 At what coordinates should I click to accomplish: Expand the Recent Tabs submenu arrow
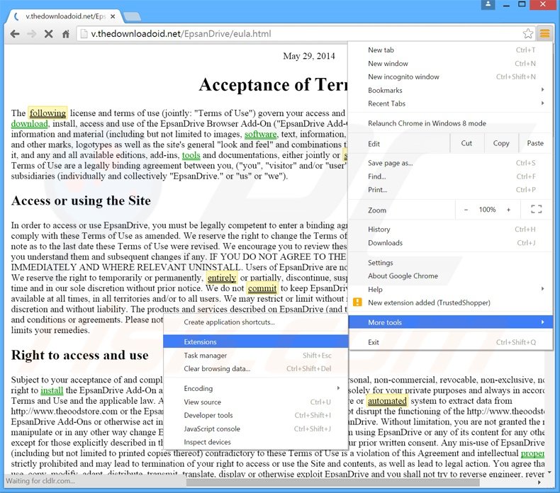tap(542, 103)
